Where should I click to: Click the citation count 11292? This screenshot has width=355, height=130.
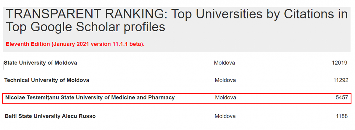[x=340, y=80]
